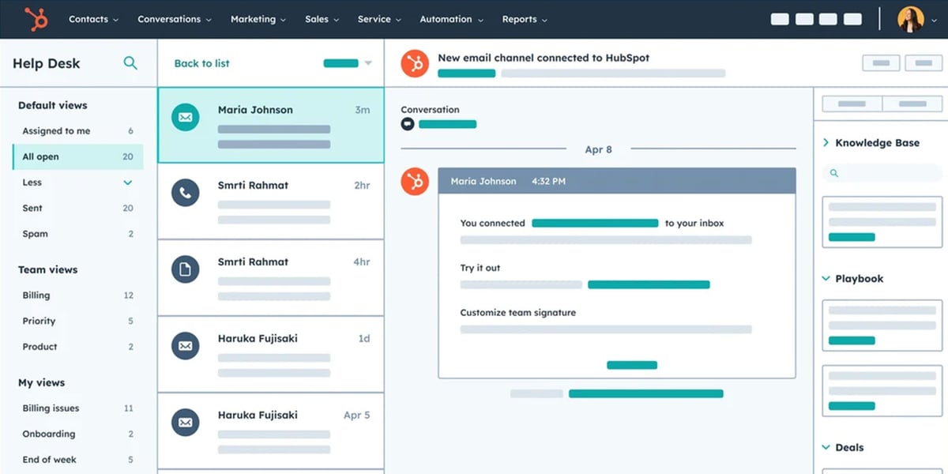
Task: Click the document icon beside Smrti Rahmat
Action: click(185, 269)
